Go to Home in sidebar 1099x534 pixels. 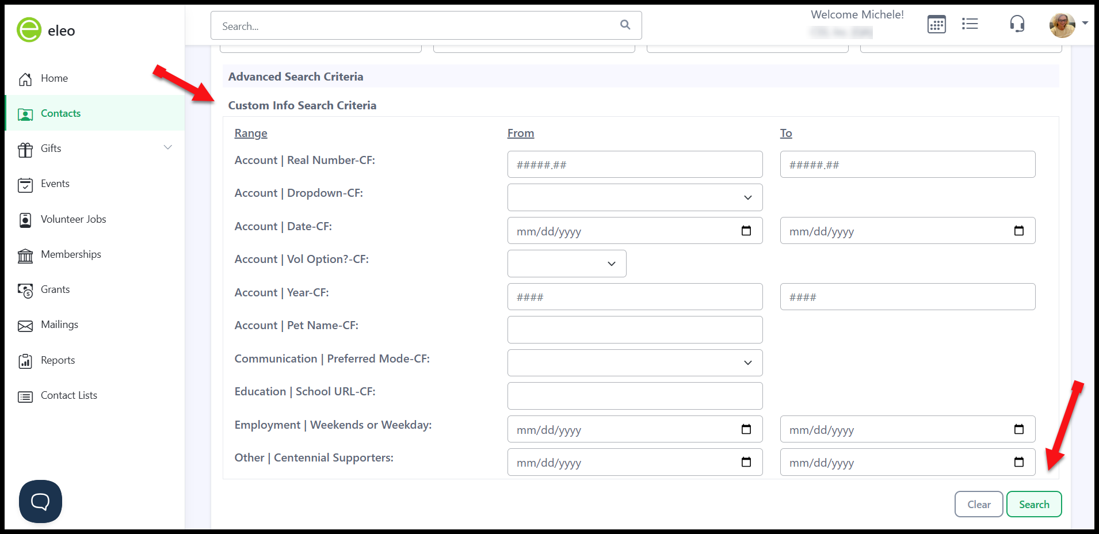tap(94, 78)
